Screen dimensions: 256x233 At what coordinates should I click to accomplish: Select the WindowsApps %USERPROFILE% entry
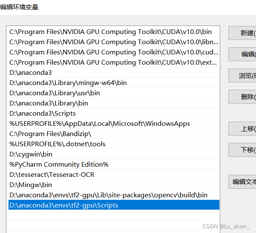113,123
